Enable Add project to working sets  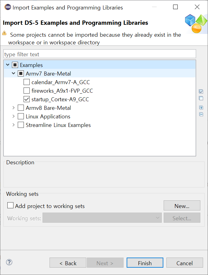pyautogui.click(x=10, y=205)
